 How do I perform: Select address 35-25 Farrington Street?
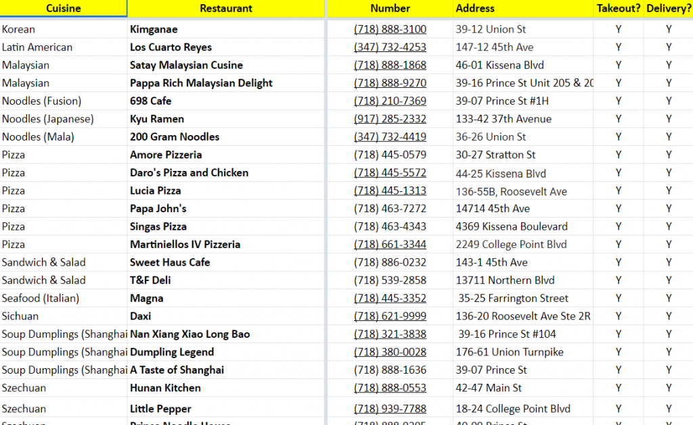[x=513, y=299]
